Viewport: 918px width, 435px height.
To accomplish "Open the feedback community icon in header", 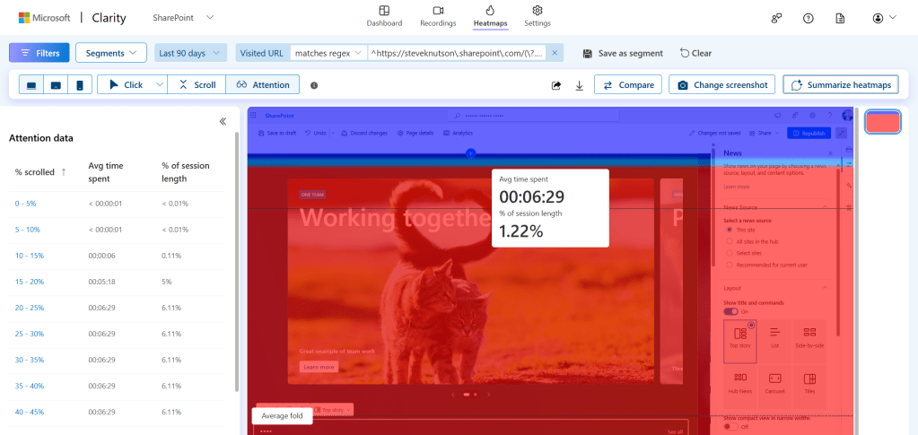I will [776, 18].
